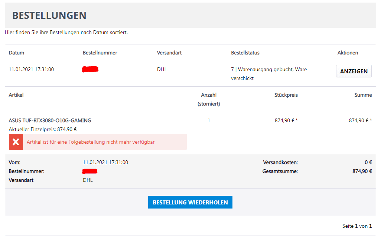Click the Anzahl (storniert) column header
The height and width of the screenshot is (240, 381).
tap(209, 99)
